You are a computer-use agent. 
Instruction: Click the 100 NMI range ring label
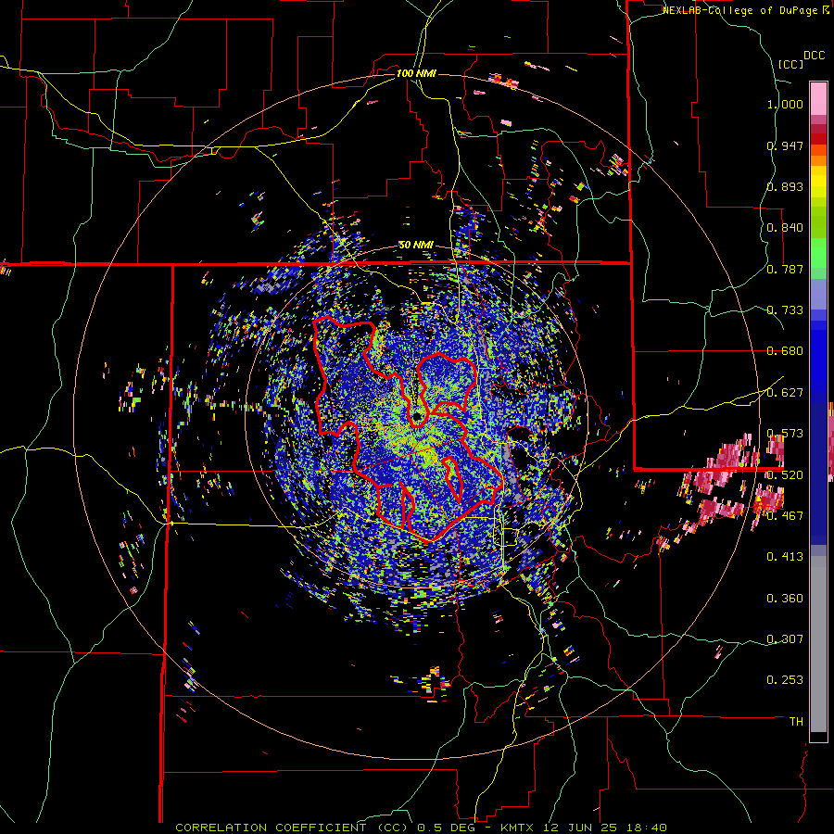(x=416, y=73)
